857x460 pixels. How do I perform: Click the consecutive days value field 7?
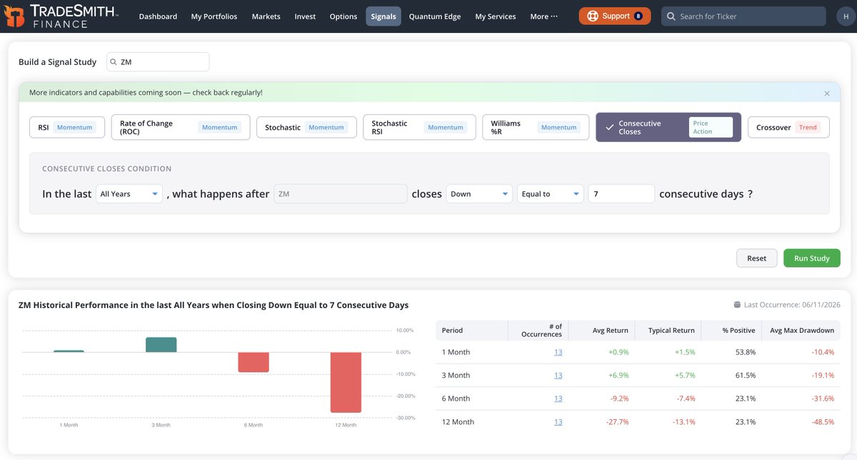coord(621,194)
